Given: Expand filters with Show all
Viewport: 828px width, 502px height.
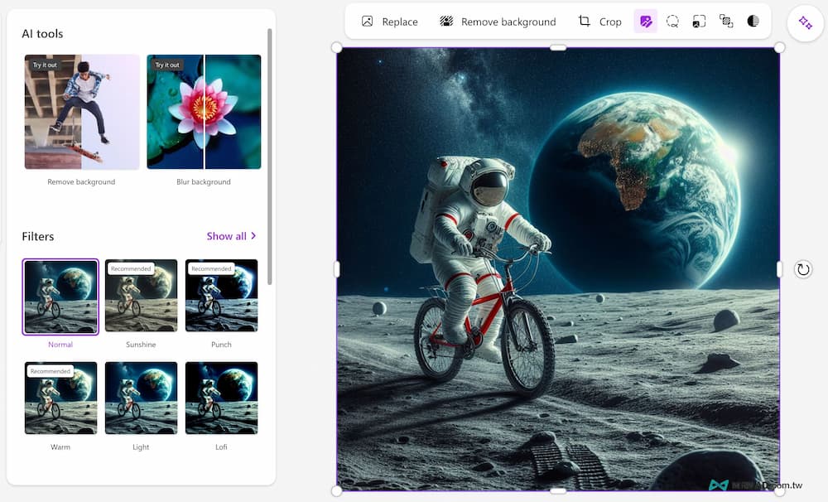Looking at the screenshot, I should click(x=231, y=236).
